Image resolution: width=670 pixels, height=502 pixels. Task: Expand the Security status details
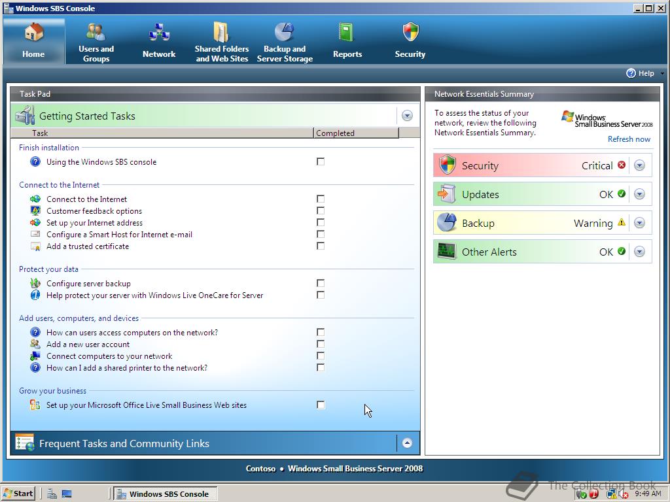(639, 165)
